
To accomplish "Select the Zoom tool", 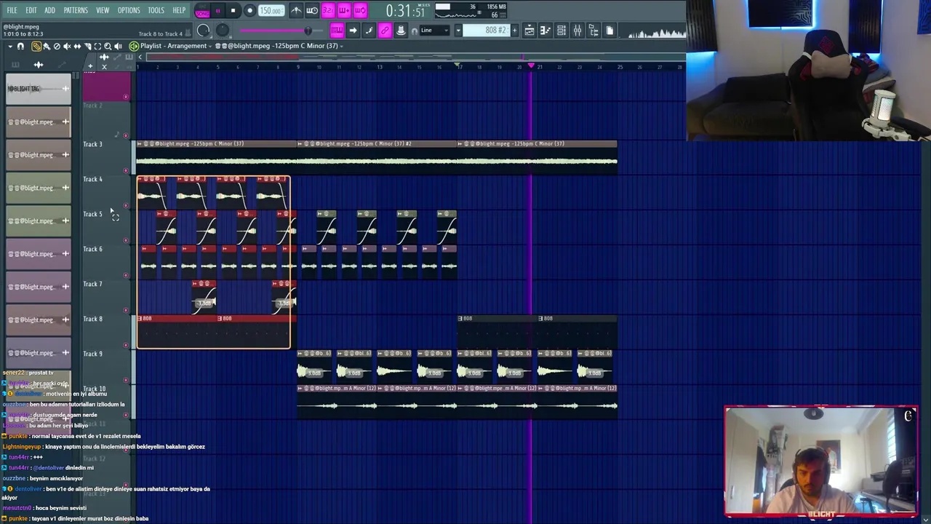I will click(x=108, y=47).
